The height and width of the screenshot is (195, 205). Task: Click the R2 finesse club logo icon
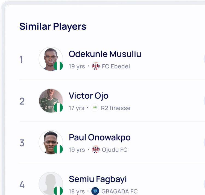95,108
